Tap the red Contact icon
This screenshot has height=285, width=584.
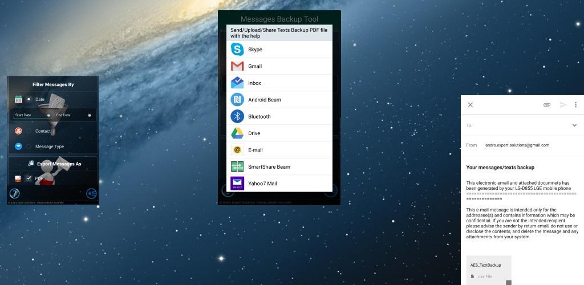point(18,131)
